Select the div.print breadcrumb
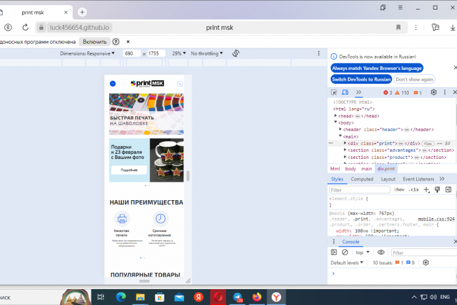This screenshot has height=305, width=457. pyautogui.click(x=386, y=168)
